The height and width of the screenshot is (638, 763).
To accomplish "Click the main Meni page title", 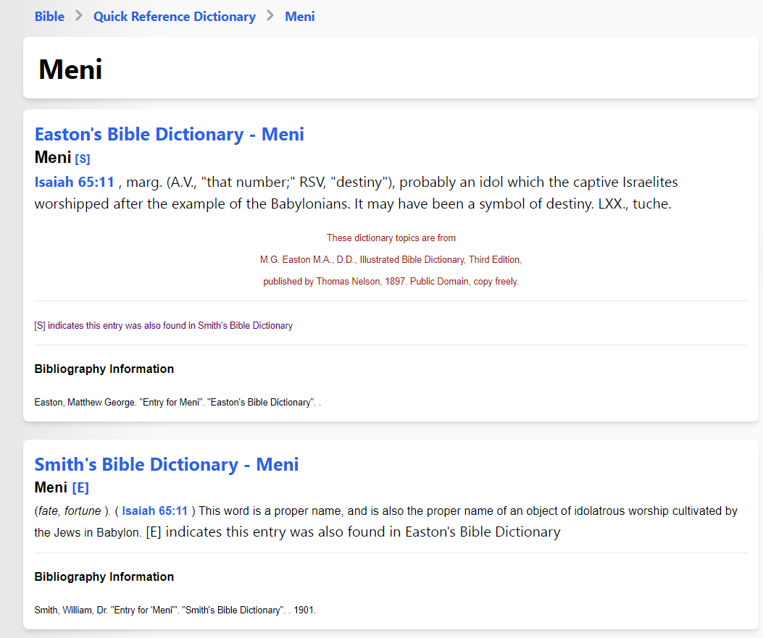I will (x=70, y=69).
